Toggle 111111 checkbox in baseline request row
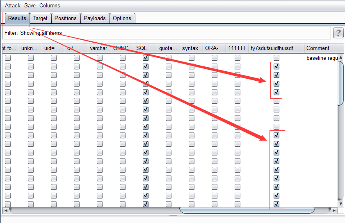 (x=238, y=58)
